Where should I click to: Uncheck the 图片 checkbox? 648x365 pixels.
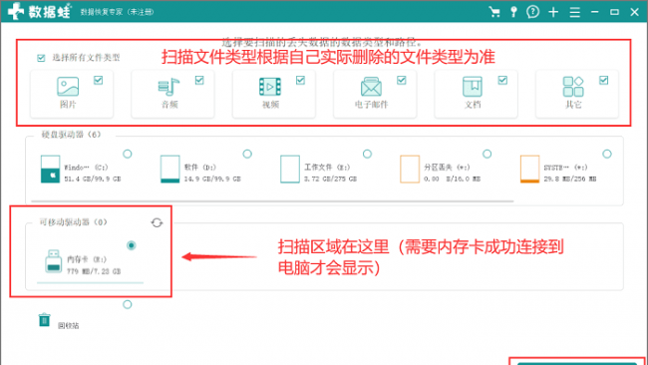99,80
